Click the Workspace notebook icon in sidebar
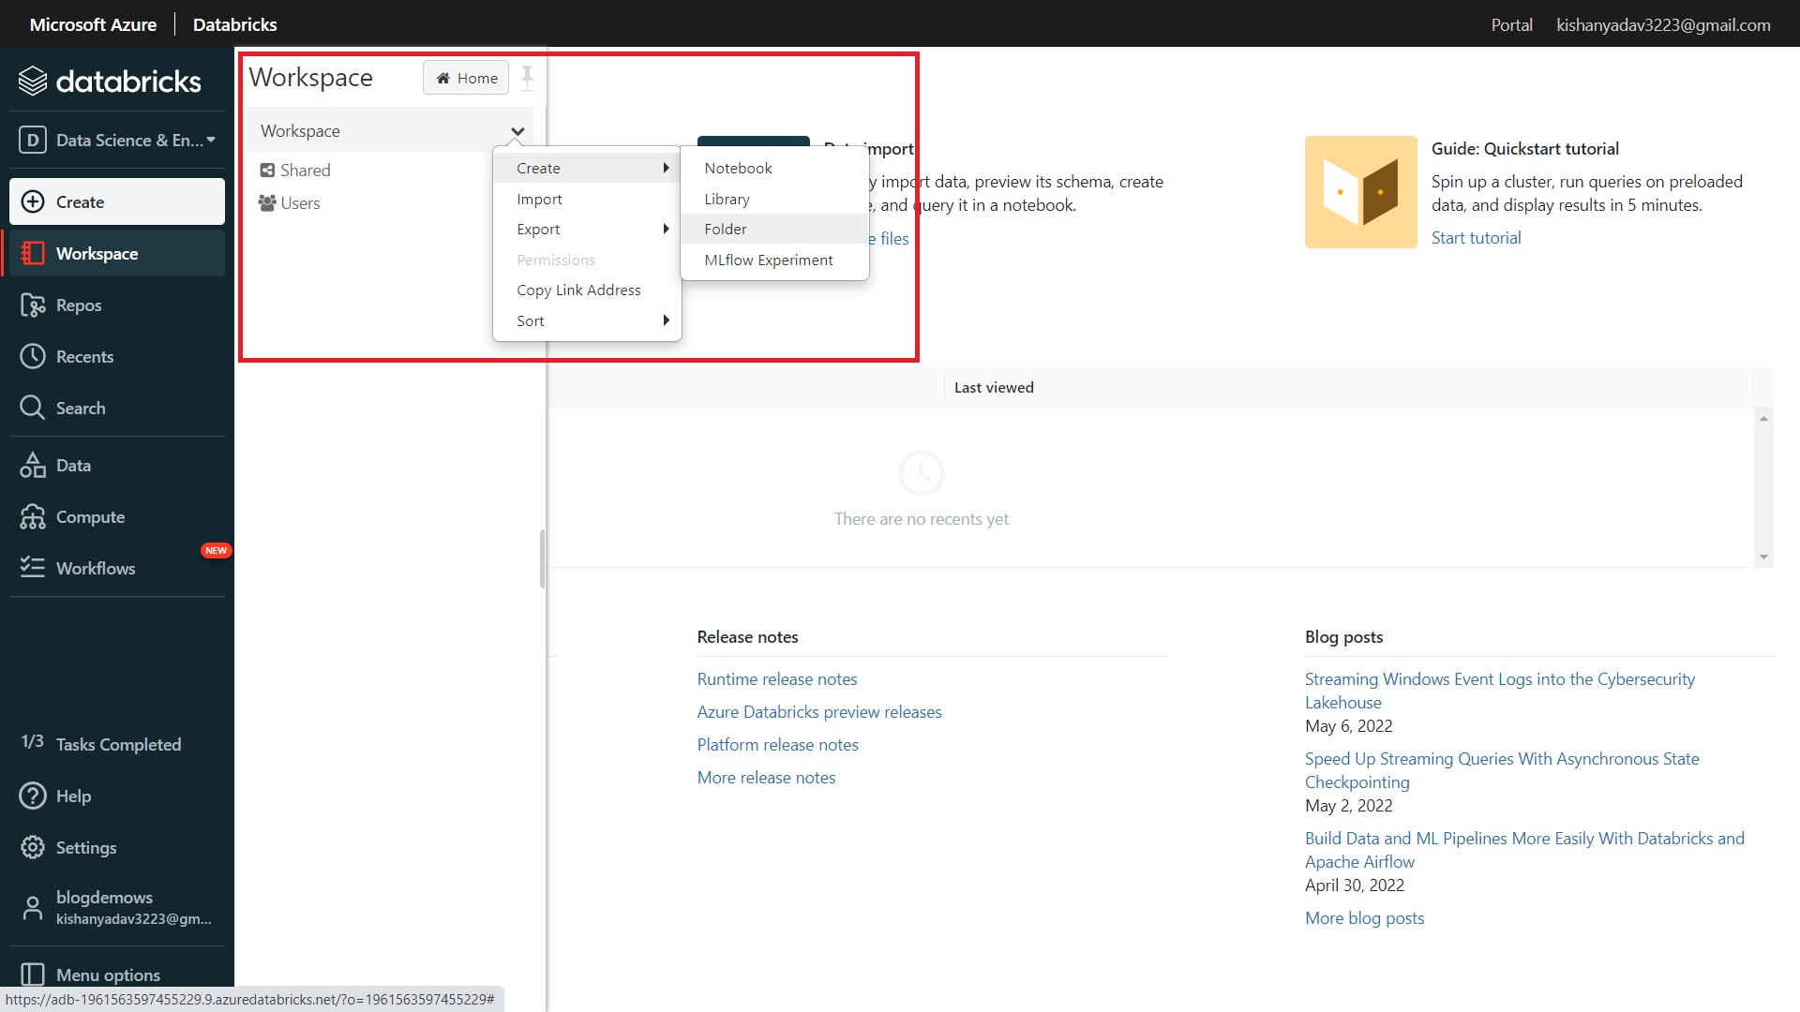This screenshot has width=1800, height=1012. [x=33, y=253]
